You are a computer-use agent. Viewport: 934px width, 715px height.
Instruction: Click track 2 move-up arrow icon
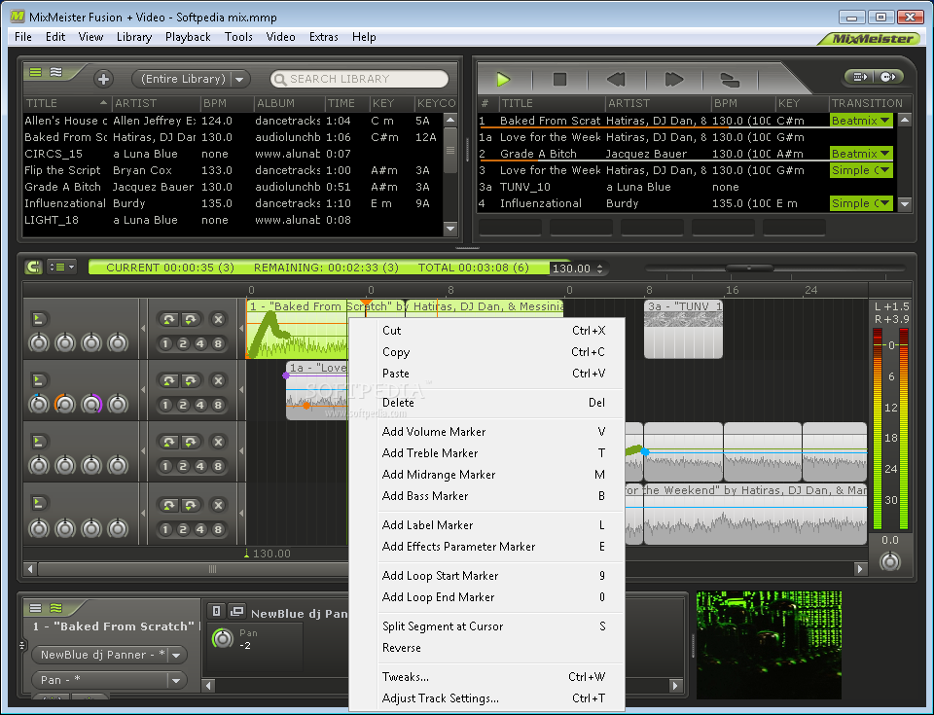point(169,380)
